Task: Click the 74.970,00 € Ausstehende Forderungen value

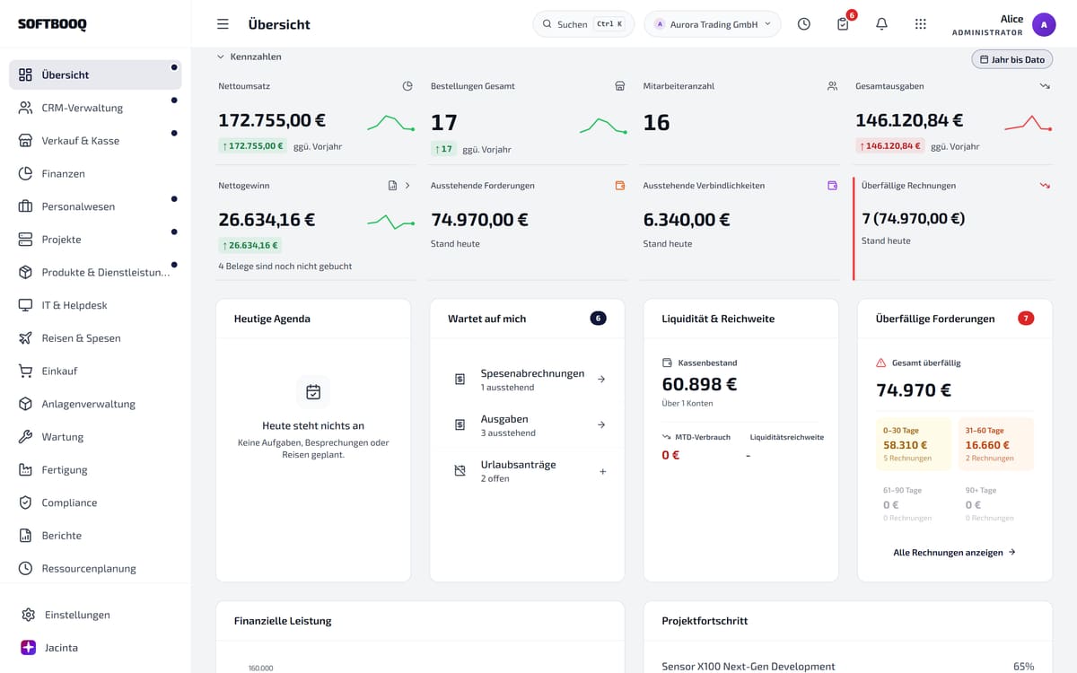Action: click(479, 220)
